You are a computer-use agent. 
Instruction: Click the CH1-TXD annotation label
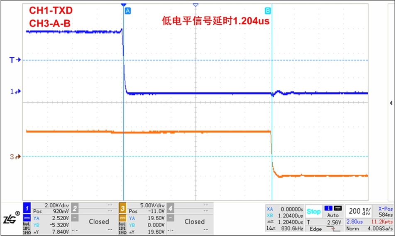click(51, 10)
